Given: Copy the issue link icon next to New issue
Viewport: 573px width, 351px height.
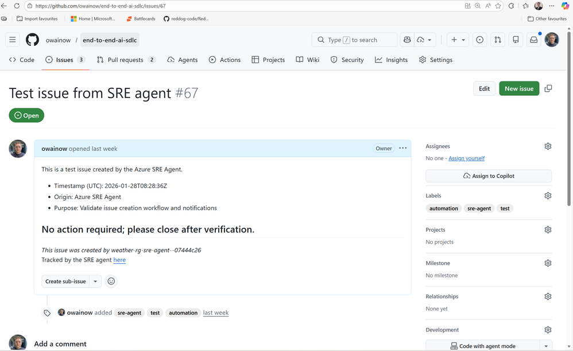Looking at the screenshot, I should pos(548,89).
